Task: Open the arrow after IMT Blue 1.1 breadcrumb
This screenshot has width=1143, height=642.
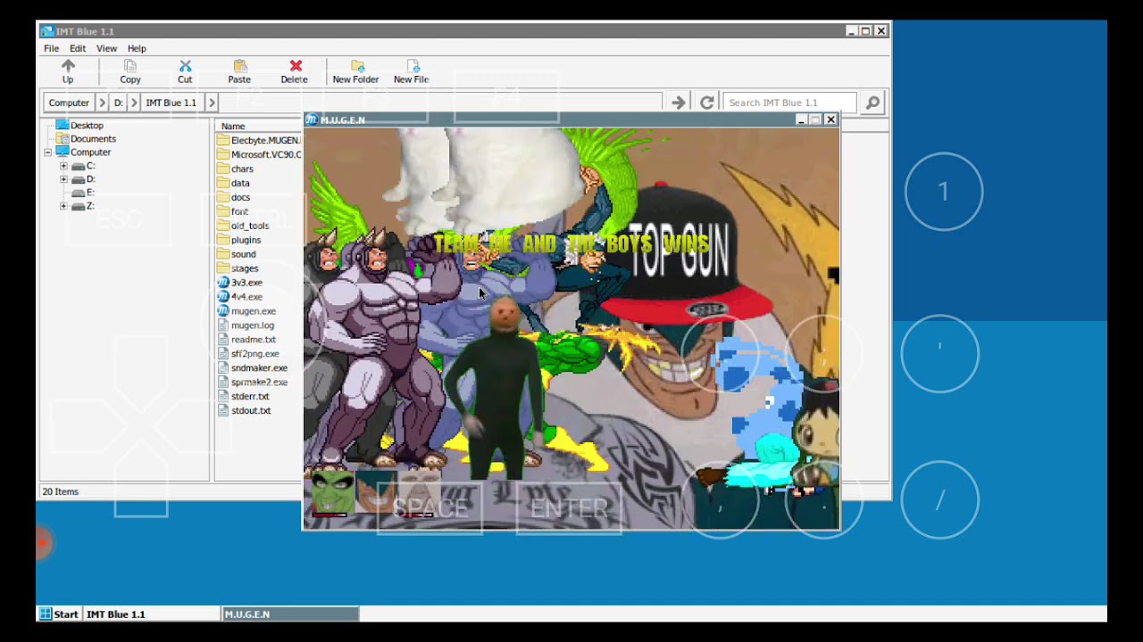Action: click(212, 103)
